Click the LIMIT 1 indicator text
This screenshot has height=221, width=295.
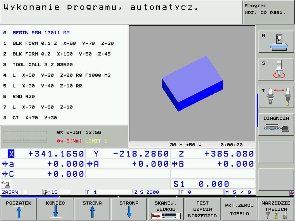[96, 141]
